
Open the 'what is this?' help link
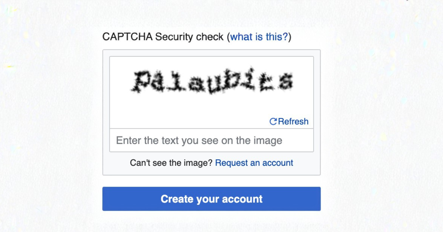[259, 36]
